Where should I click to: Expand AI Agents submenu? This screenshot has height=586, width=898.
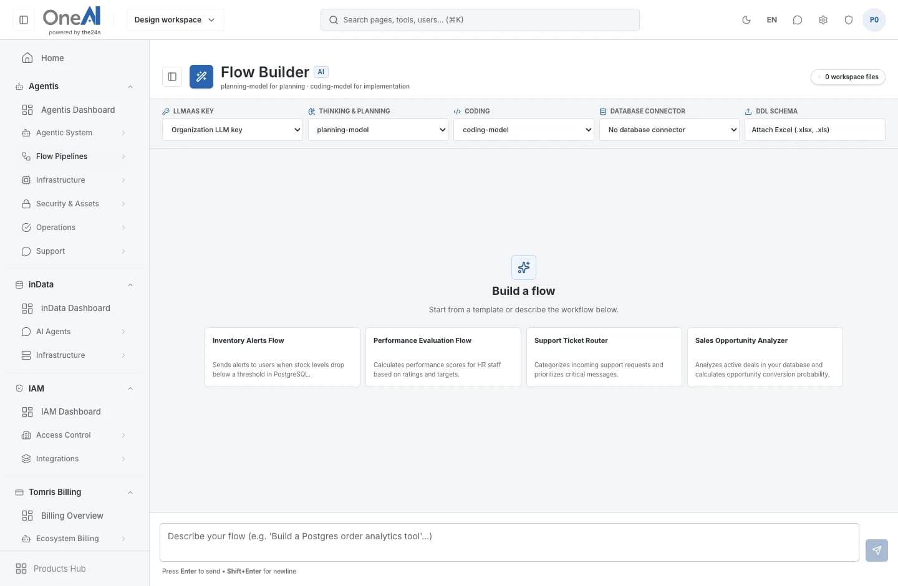[75, 332]
